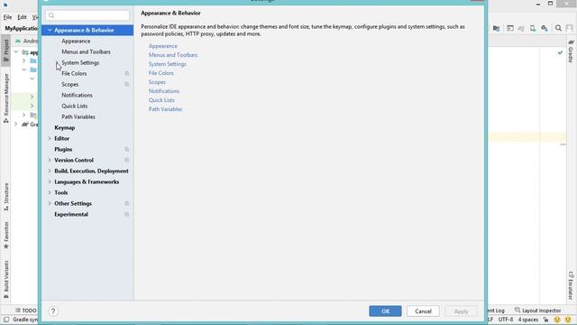Viewport: 577px width, 325px height.
Task: Click the project-level icon beside Plugins
Action: (x=126, y=149)
